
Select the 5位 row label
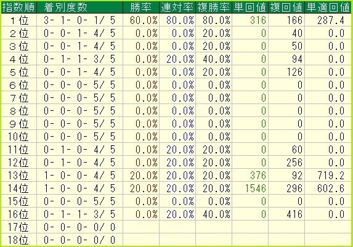[19, 72]
